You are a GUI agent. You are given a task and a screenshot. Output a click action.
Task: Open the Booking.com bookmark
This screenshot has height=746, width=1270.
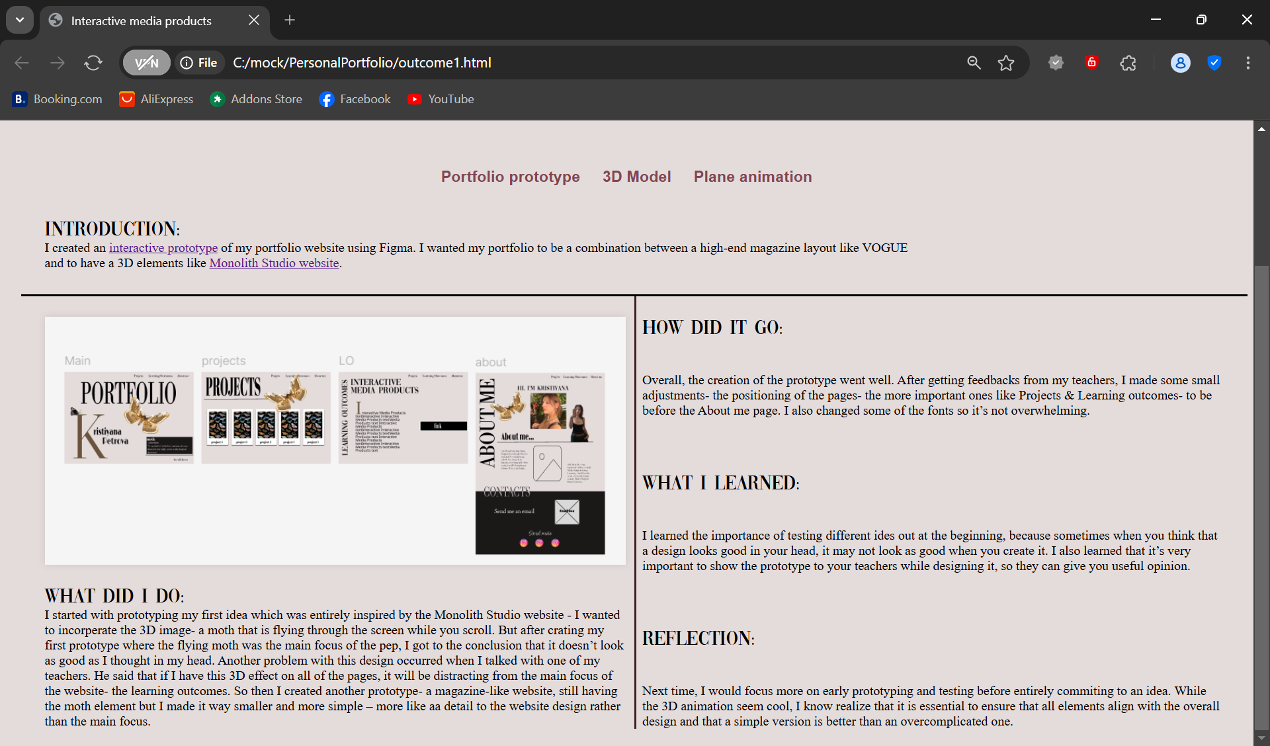click(56, 99)
